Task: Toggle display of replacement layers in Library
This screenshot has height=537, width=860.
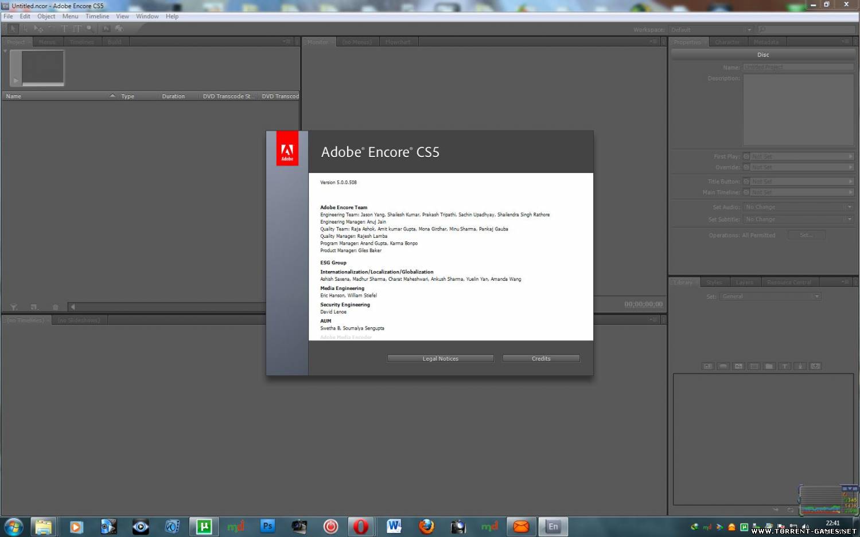Action: point(815,366)
